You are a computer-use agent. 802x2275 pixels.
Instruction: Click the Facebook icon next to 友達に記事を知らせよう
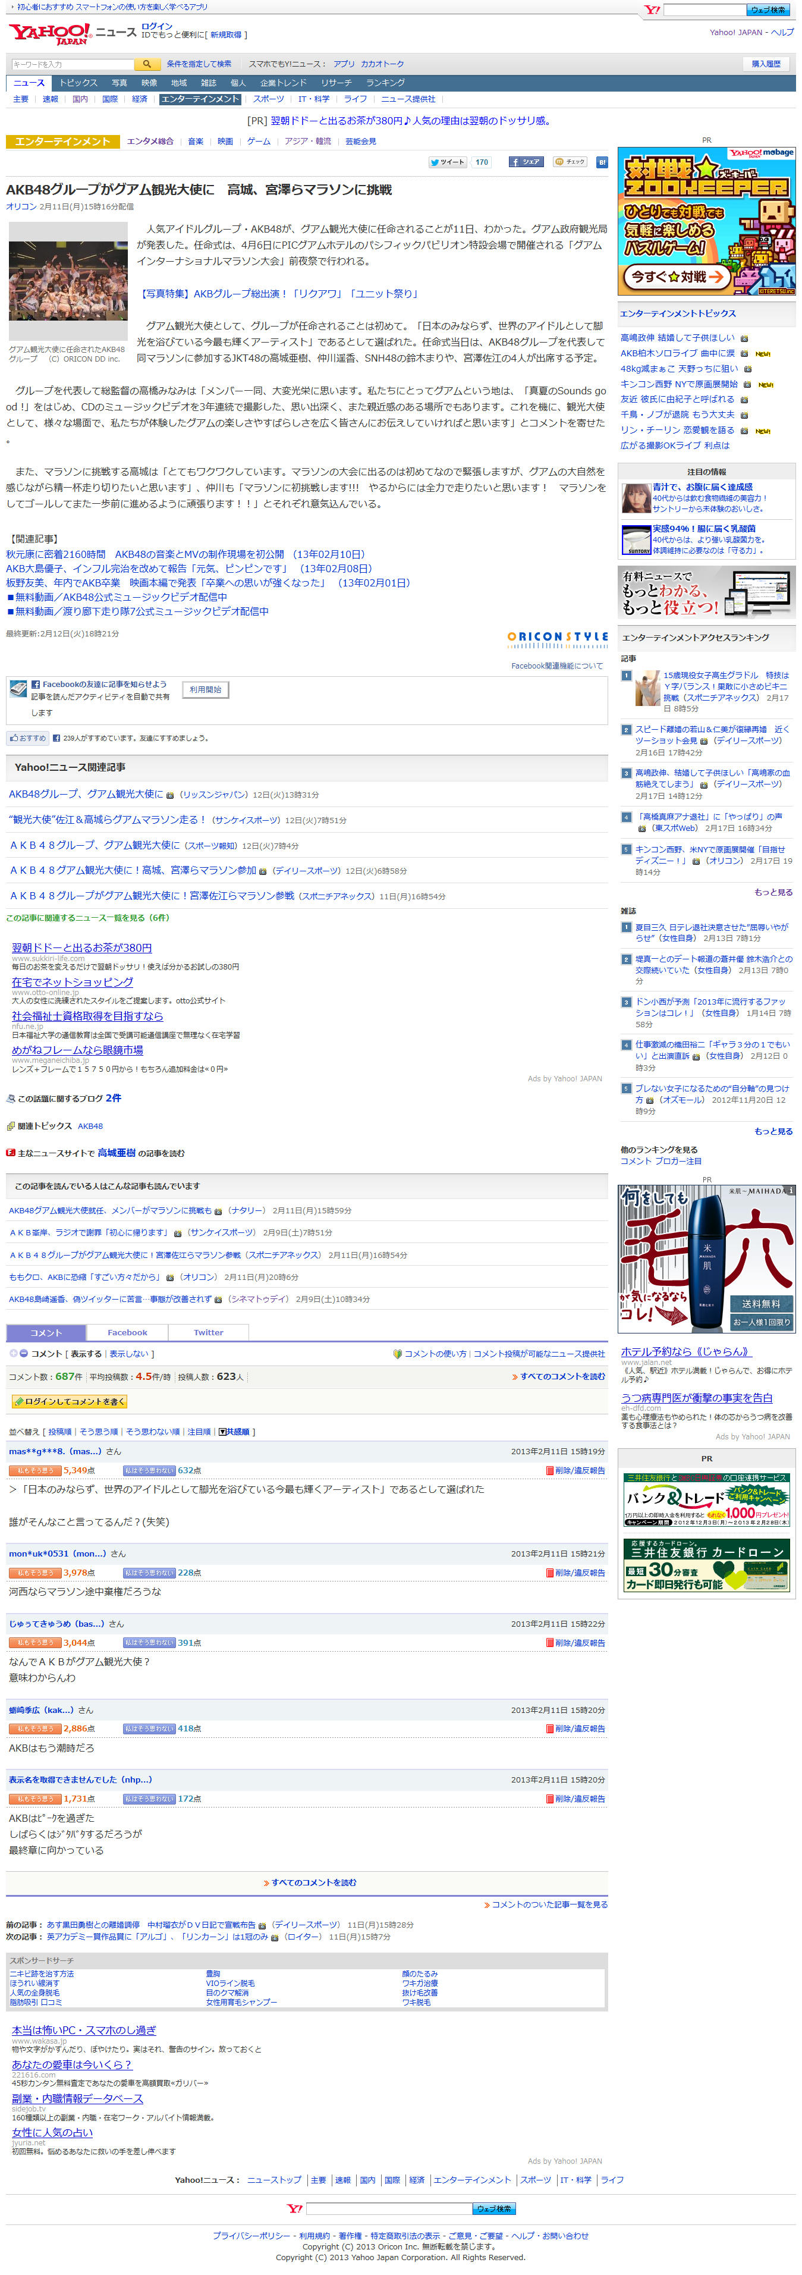[x=35, y=685]
